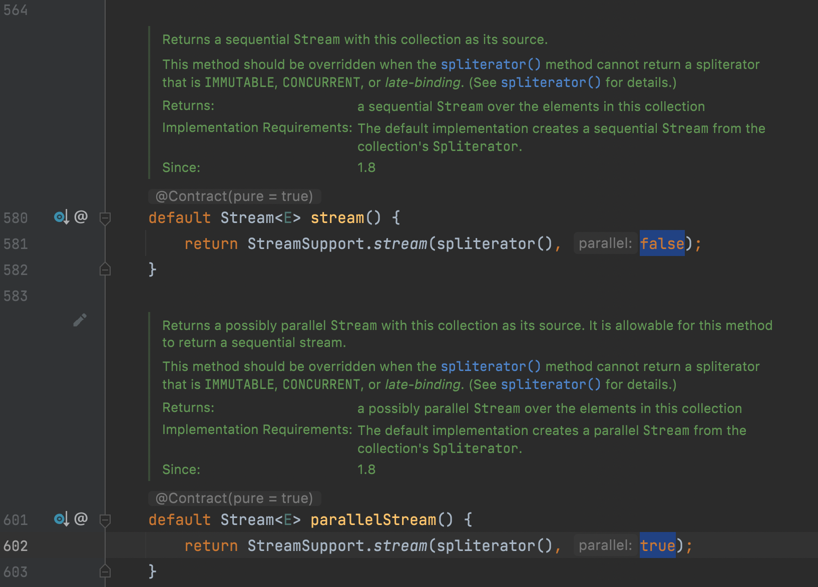Click the overridden-method gutter icon on line 601
Screen dimensions: 818x587
tap(61, 519)
